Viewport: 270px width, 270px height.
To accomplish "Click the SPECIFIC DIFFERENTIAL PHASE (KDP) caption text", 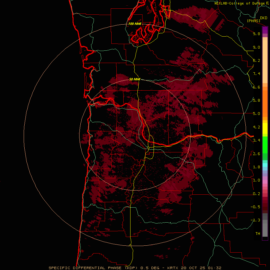I will [x=93, y=268].
